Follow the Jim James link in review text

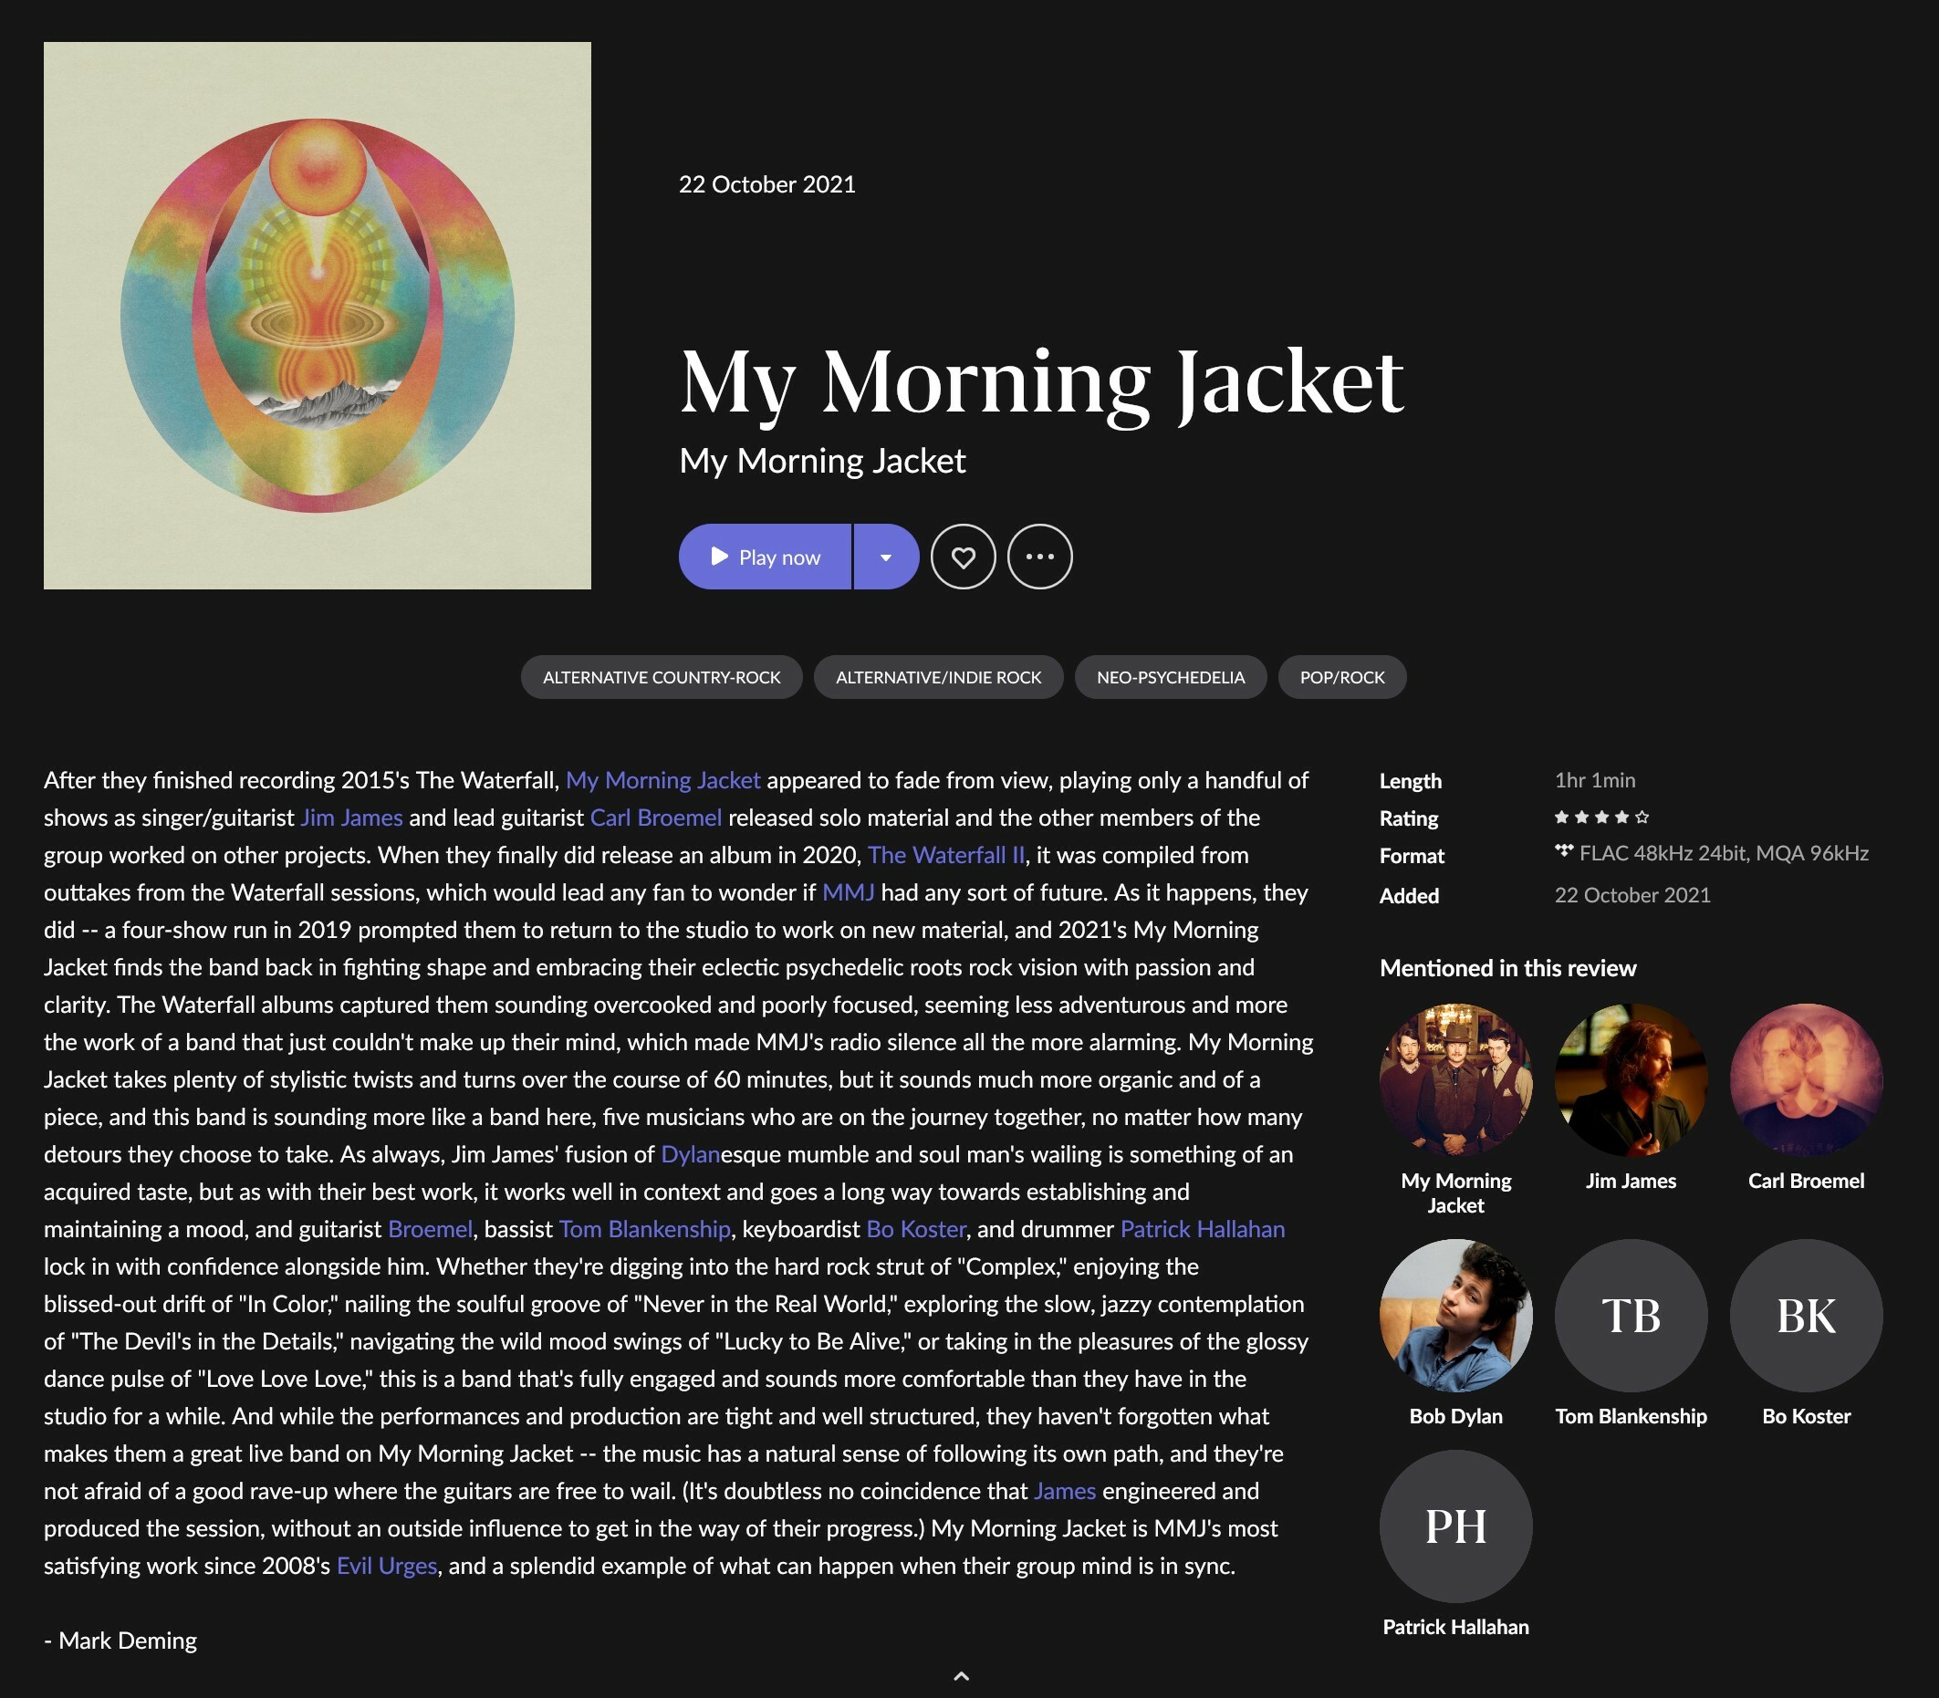click(x=351, y=817)
